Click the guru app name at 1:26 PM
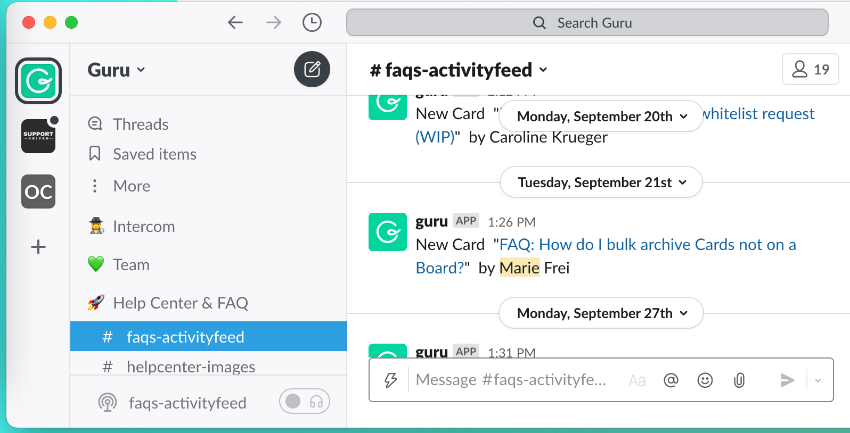850x433 pixels. click(431, 221)
